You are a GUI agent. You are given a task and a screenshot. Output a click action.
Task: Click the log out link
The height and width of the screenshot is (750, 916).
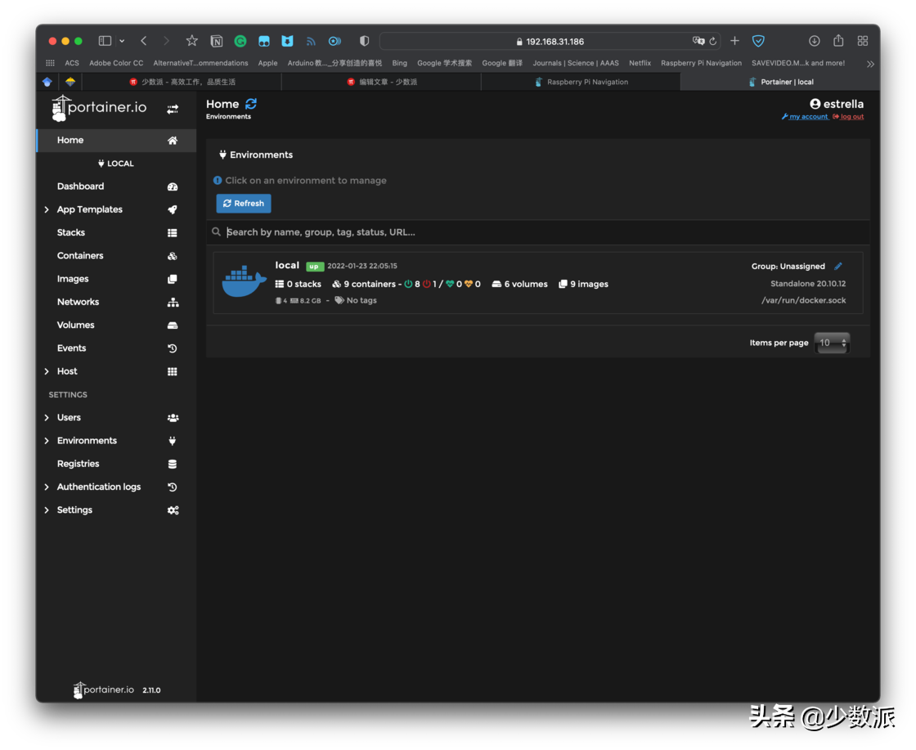(851, 117)
